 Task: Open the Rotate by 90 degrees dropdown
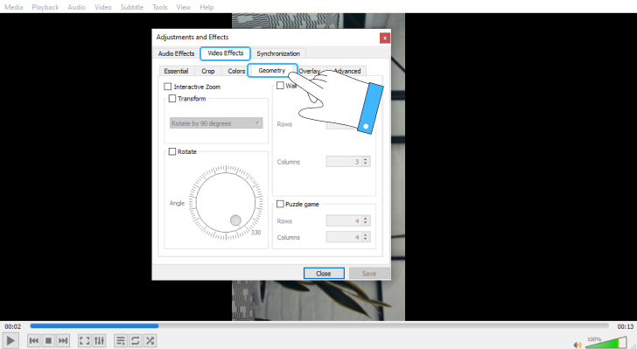[x=216, y=123]
